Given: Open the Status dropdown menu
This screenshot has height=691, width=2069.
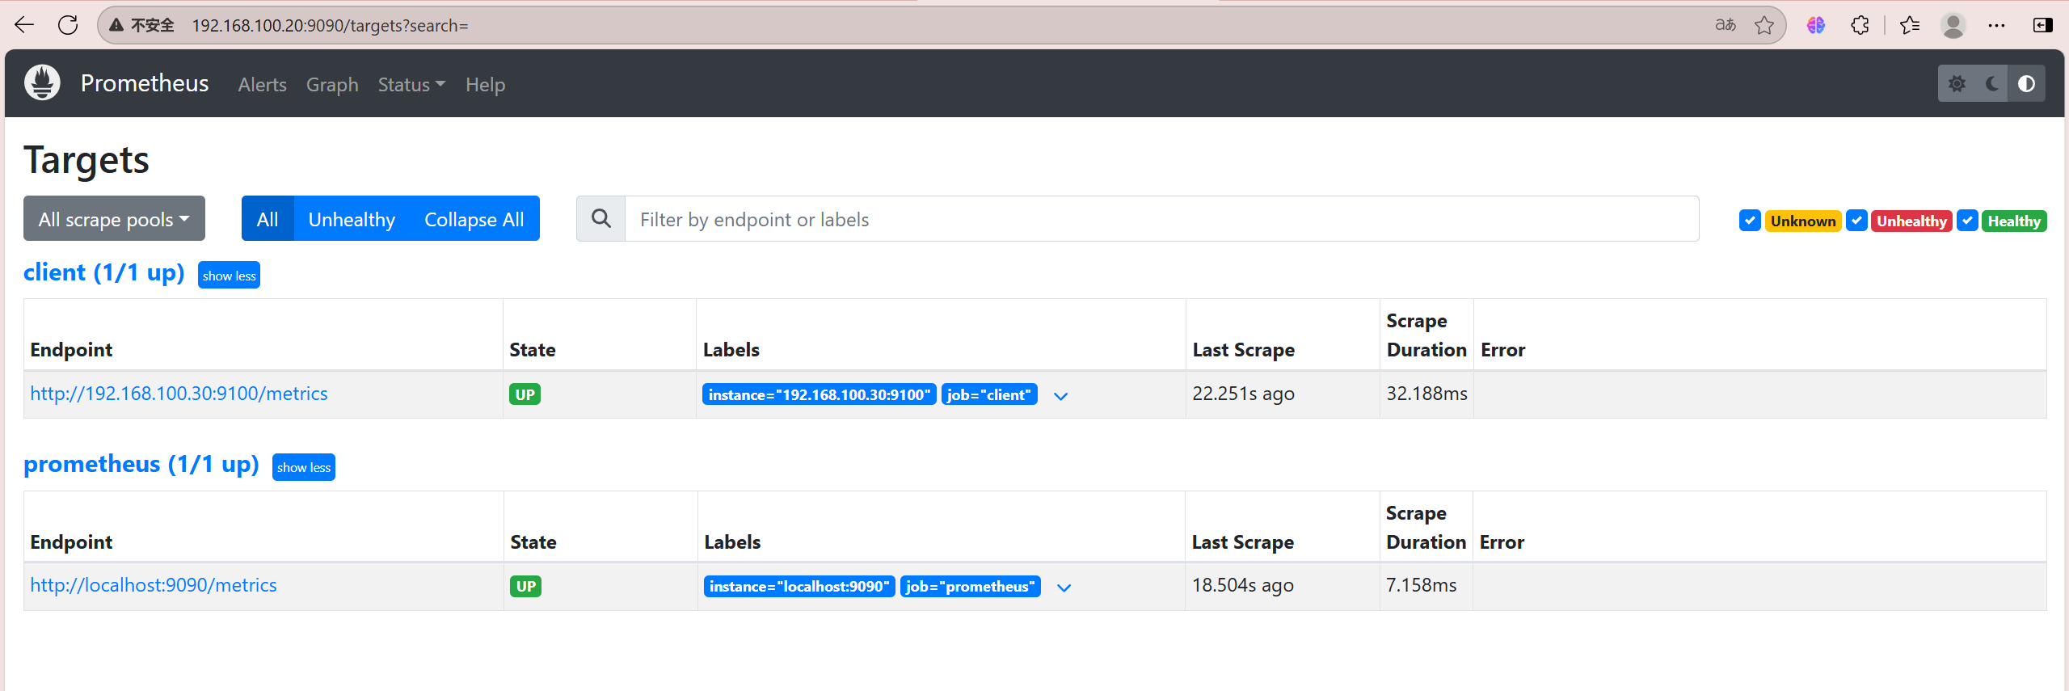Looking at the screenshot, I should [411, 84].
